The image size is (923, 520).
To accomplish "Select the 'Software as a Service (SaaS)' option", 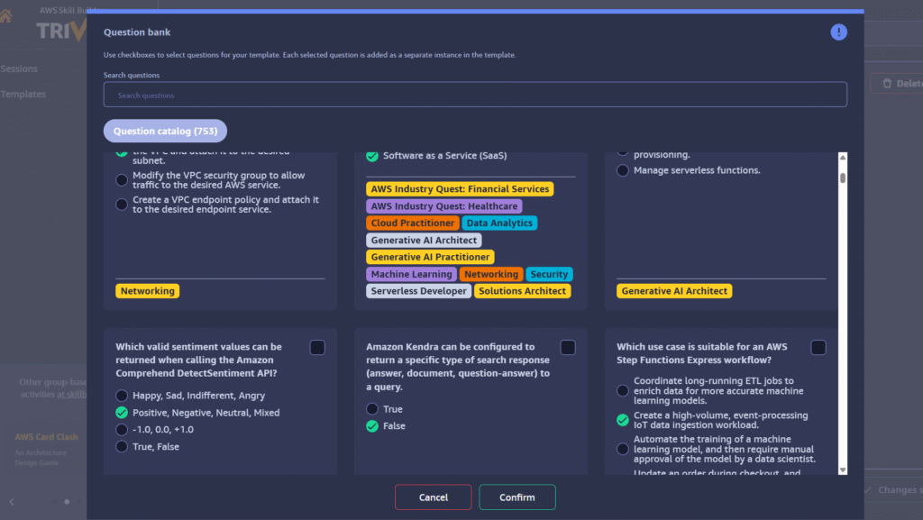I will [x=372, y=156].
